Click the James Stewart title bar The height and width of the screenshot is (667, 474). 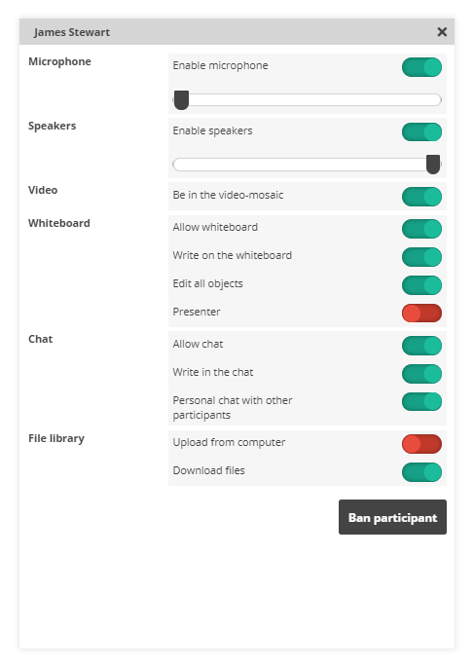(237, 32)
